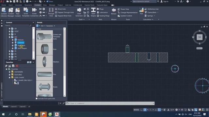Launch Screw Connection tool
209x117 pixels.
[34, 12]
